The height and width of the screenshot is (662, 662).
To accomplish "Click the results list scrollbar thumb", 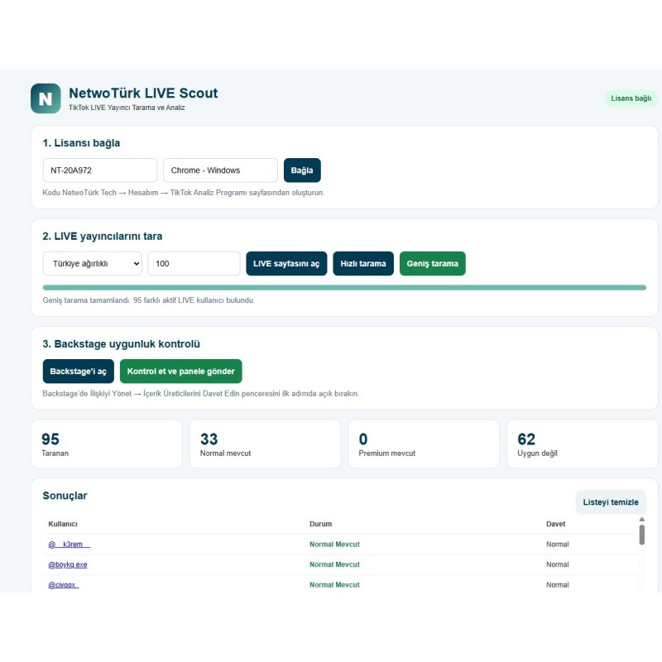I will coord(642,535).
